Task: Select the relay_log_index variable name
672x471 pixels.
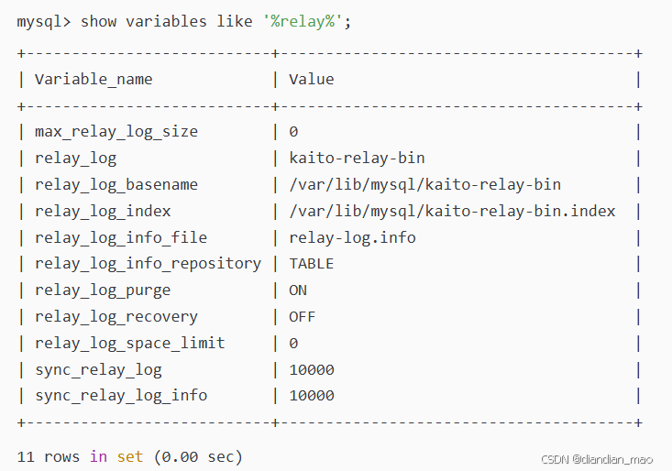Action: tap(103, 212)
